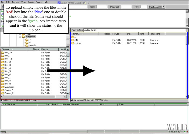Click the Remote Site path field
This screenshot has width=189, height=134.
(x=135, y=30)
